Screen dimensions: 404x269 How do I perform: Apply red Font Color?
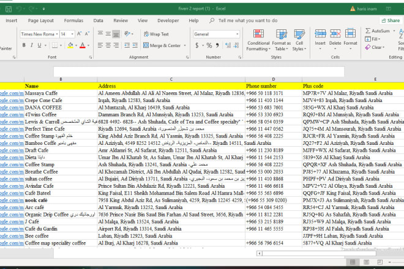[83, 45]
